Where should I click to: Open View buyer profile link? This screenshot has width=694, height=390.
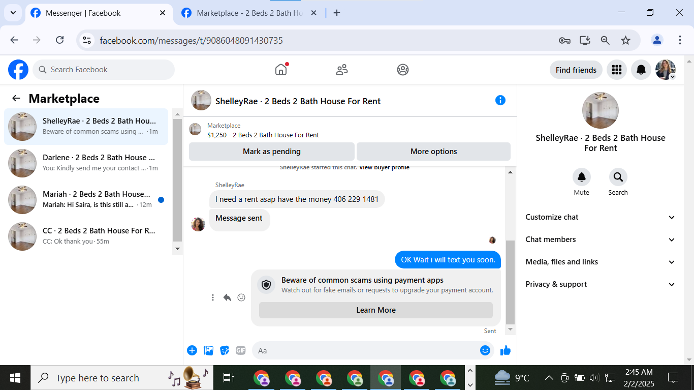[384, 167]
